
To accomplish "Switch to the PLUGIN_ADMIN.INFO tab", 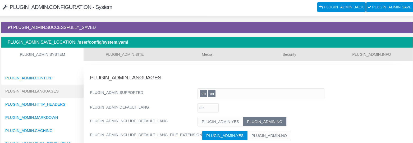I will point(371,54).
